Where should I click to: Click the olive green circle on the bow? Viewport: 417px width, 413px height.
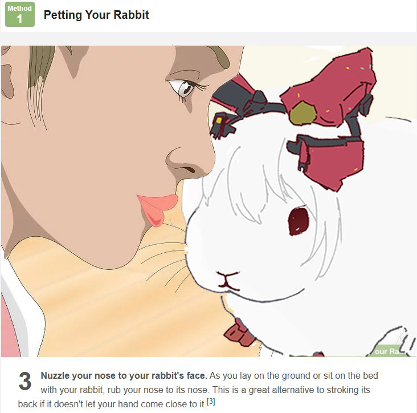(302, 113)
